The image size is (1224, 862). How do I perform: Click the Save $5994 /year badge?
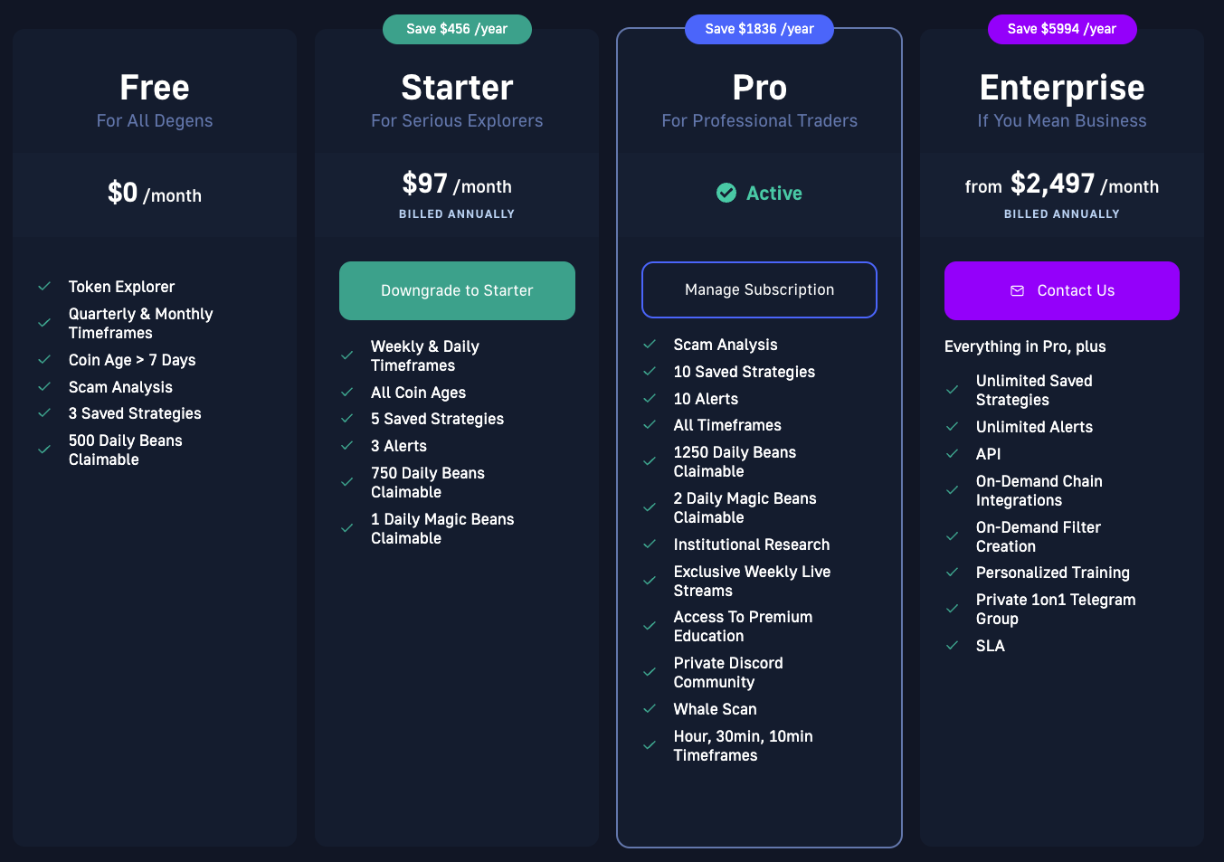click(x=1062, y=29)
